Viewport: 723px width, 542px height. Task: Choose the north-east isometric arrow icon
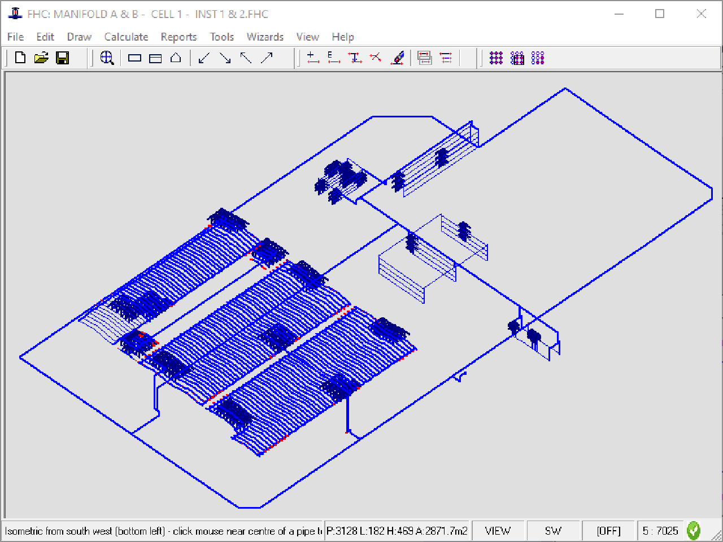[x=265, y=57]
